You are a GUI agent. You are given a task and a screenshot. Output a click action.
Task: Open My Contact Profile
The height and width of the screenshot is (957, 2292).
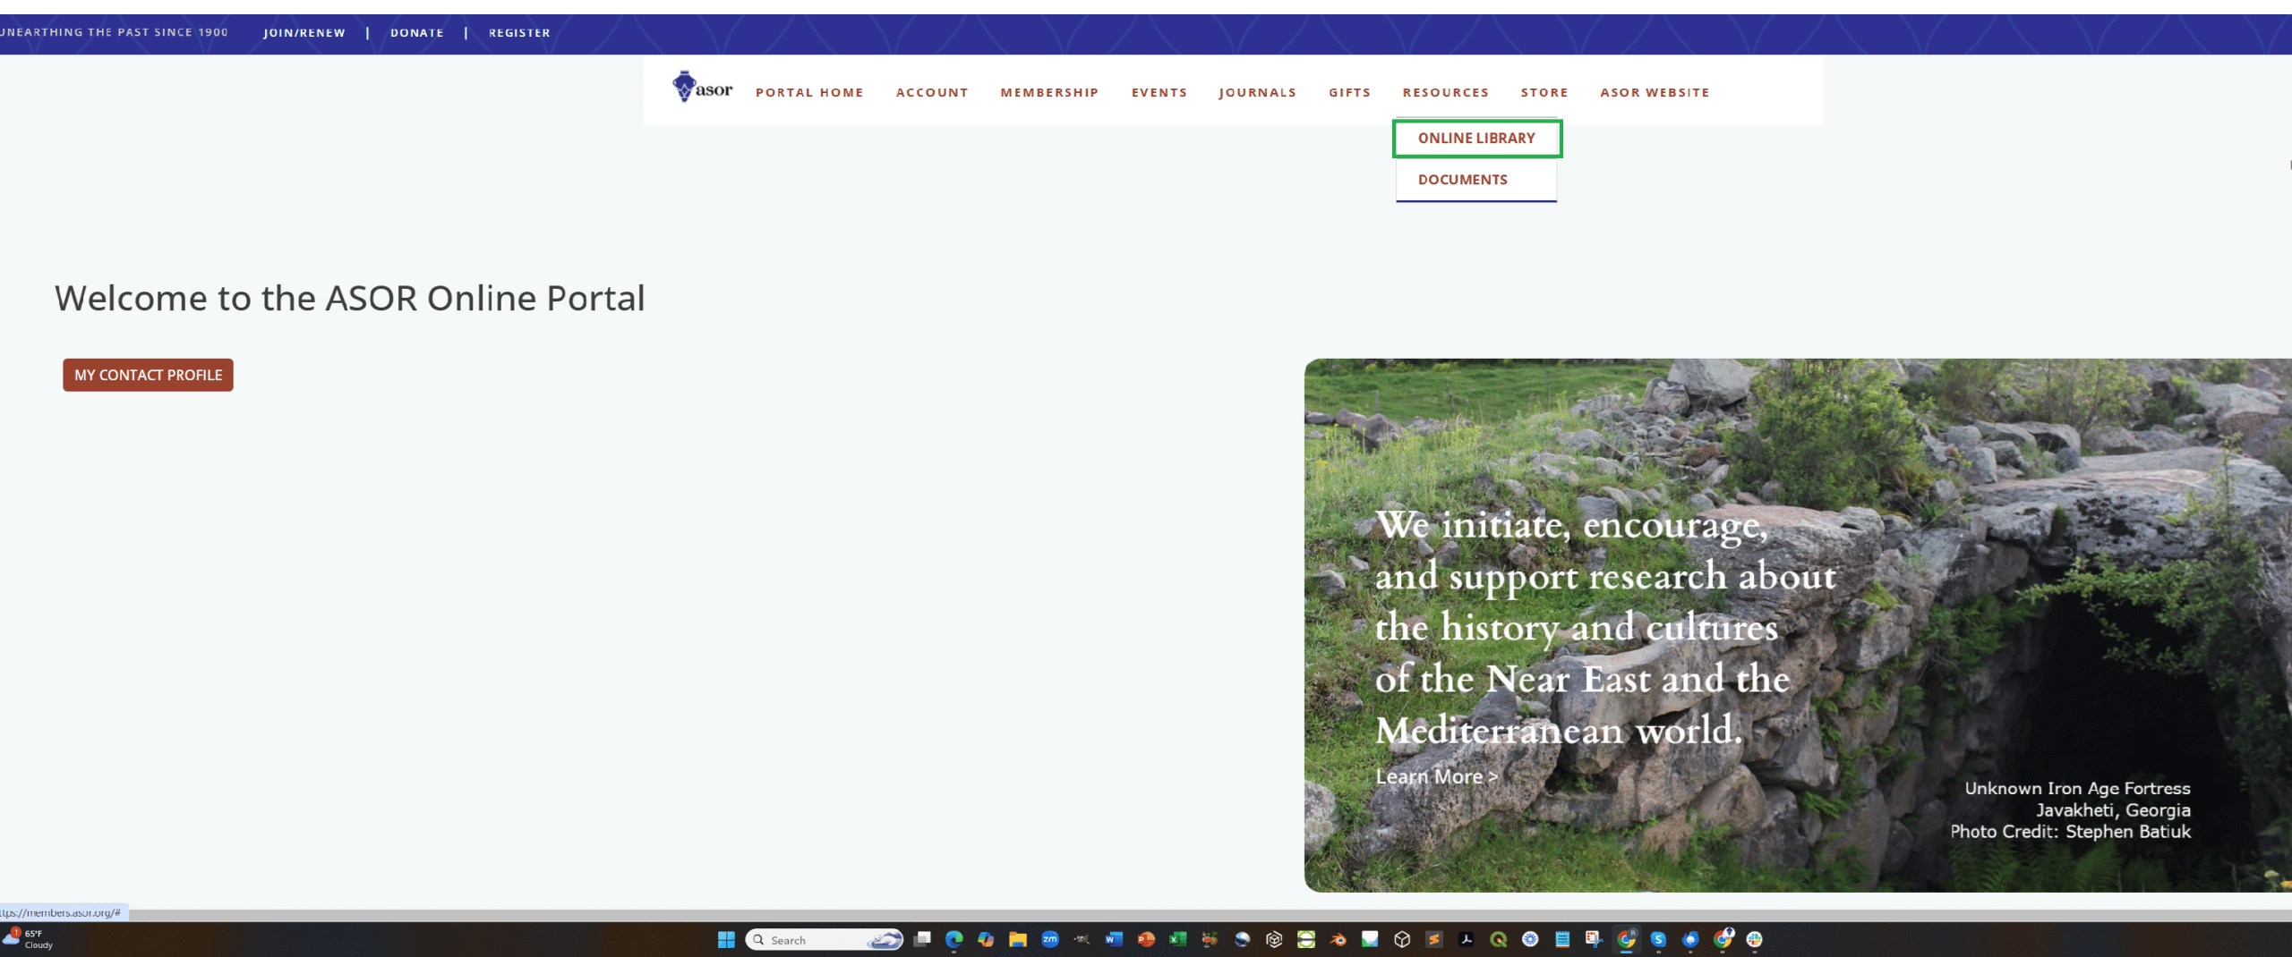click(x=148, y=375)
